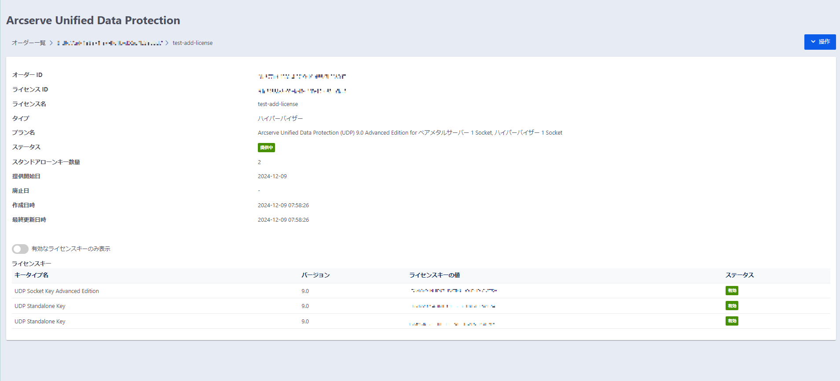The image size is (840, 381).
Task: Click the 廃止日 label
Action: click(21, 190)
